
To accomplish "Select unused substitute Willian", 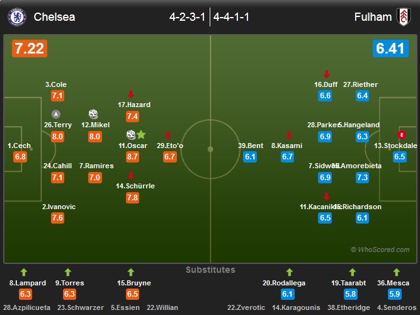I will (163, 307).
